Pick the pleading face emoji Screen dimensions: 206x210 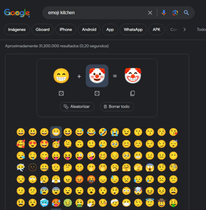coord(126,156)
